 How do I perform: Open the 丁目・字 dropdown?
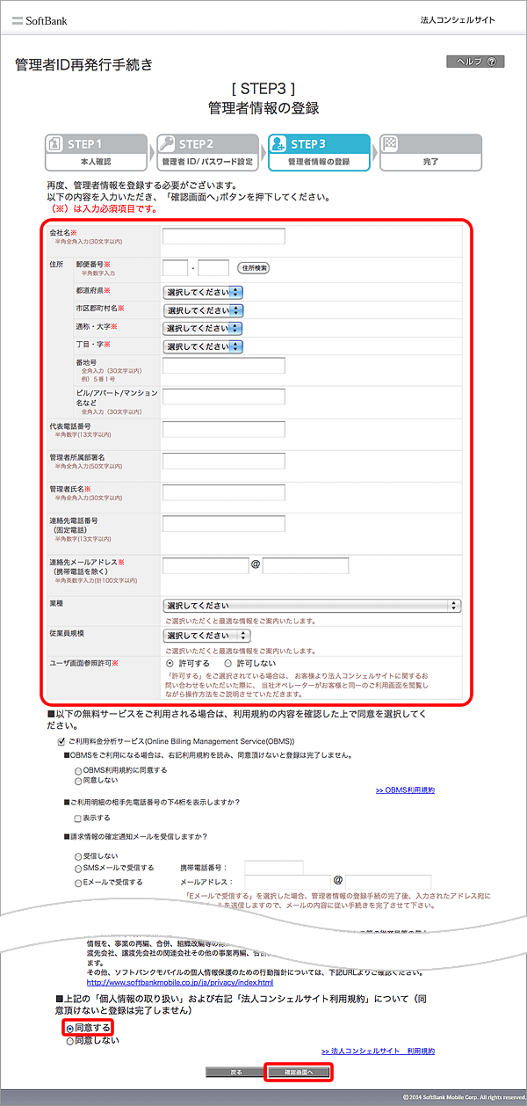click(x=203, y=346)
